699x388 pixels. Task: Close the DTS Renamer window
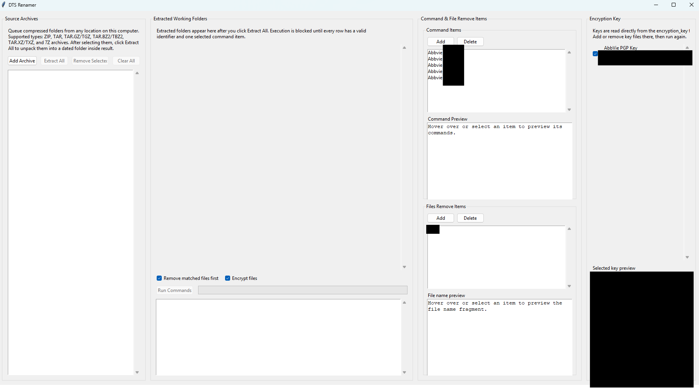[x=691, y=5]
